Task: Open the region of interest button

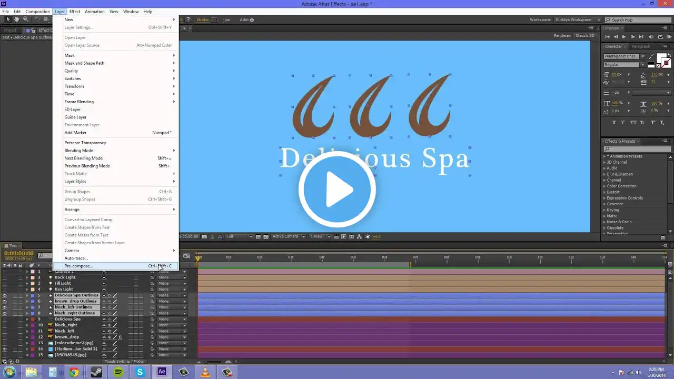Action: pyautogui.click(x=258, y=236)
